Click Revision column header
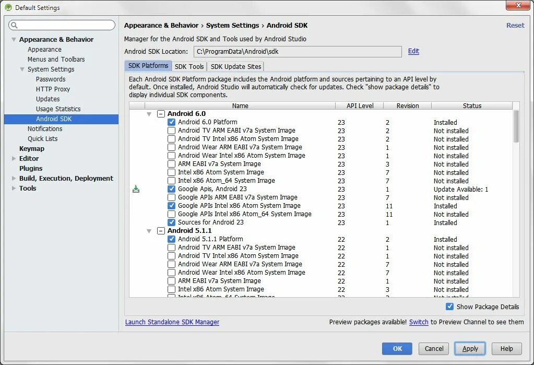 point(407,105)
